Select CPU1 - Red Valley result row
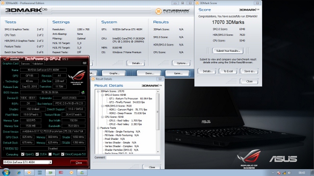 pos(126,121)
